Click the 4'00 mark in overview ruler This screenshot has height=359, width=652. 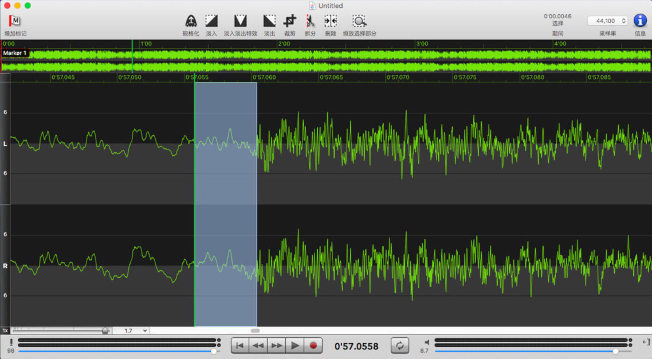point(560,44)
